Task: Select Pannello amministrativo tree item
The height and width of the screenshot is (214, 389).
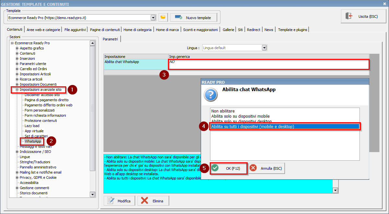Action: [x=38, y=167]
